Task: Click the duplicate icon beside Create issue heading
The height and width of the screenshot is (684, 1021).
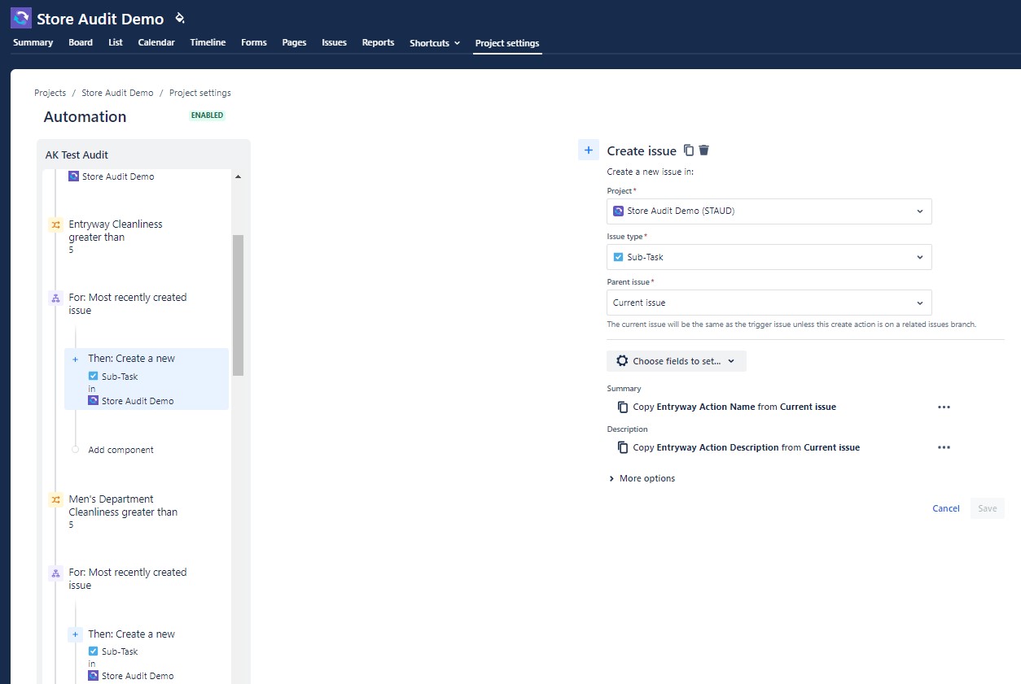Action: 689,150
